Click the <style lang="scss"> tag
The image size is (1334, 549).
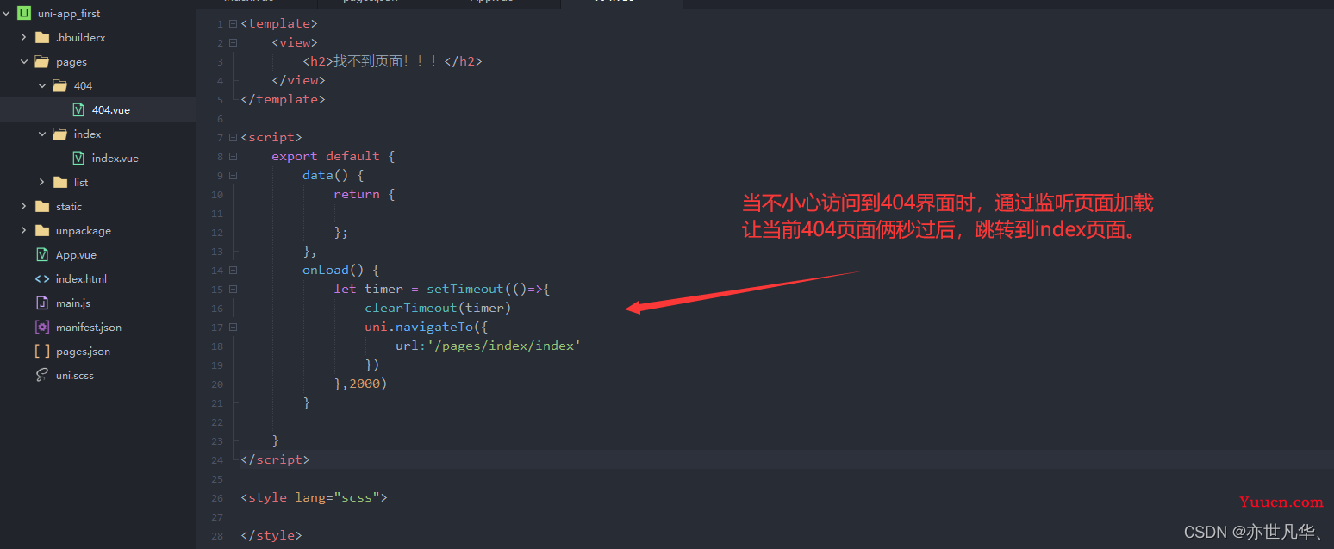(x=315, y=498)
